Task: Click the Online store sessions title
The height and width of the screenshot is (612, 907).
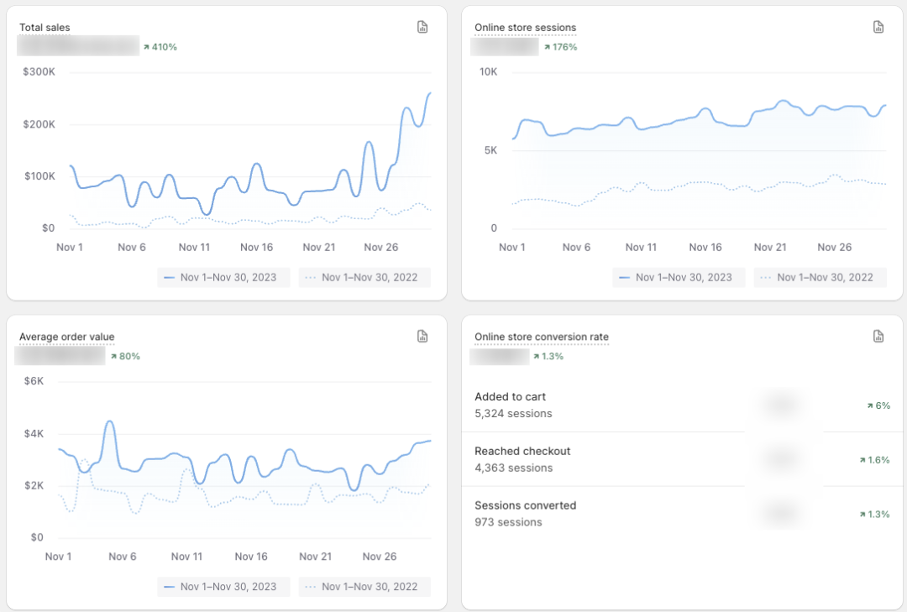Action: pyautogui.click(x=525, y=28)
